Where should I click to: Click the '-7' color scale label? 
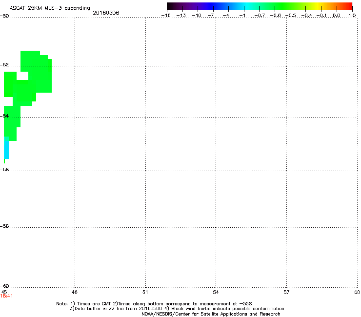[x=211, y=16]
